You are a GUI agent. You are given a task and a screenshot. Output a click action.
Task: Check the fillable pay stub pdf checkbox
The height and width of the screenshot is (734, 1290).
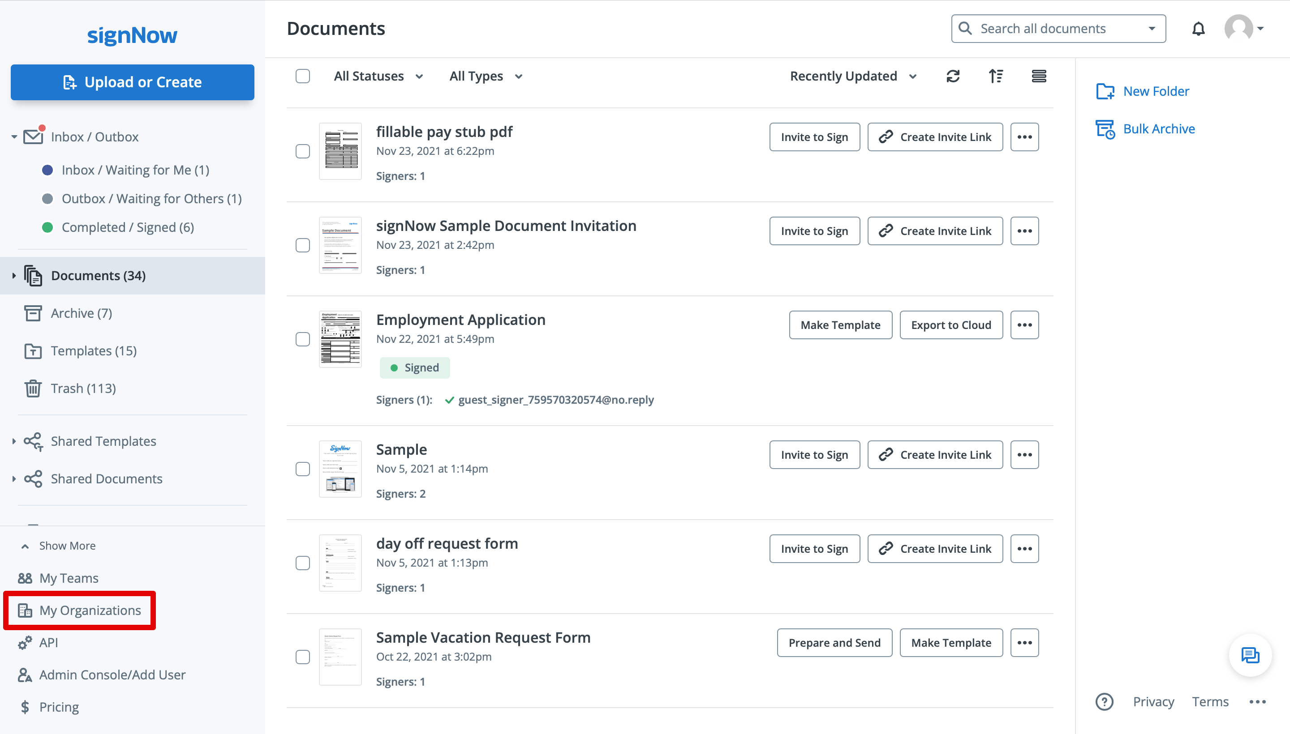pos(303,151)
